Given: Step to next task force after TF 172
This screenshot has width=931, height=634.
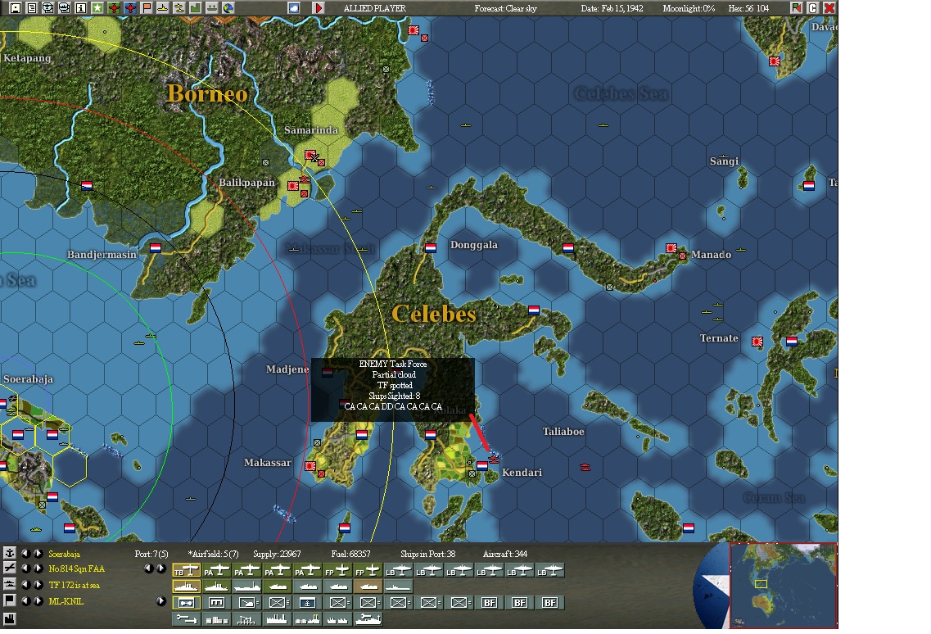Looking at the screenshot, I should [38, 585].
